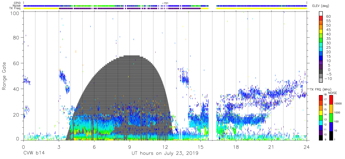The height and width of the screenshot is (159, 345).
Task: Click the y-axis tick label '20'
Action: coord(16,114)
